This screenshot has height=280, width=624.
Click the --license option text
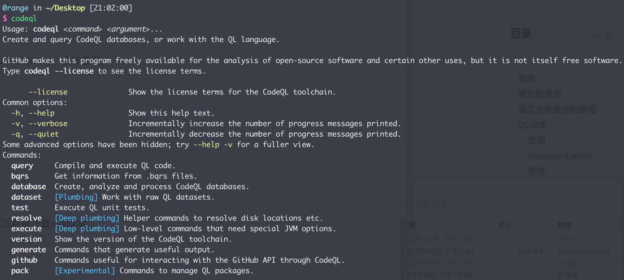click(48, 92)
